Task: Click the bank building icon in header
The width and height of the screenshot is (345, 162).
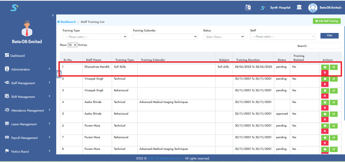Action: click(299, 7)
